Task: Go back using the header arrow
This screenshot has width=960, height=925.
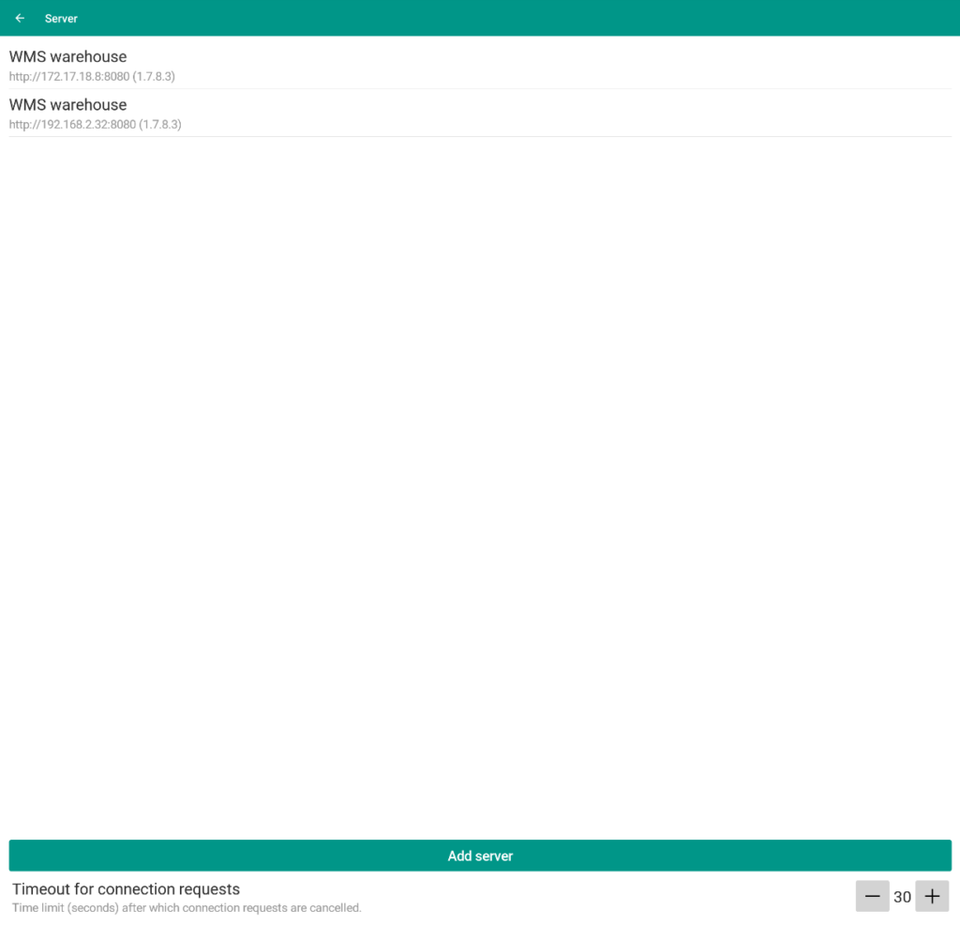Action: (20, 18)
